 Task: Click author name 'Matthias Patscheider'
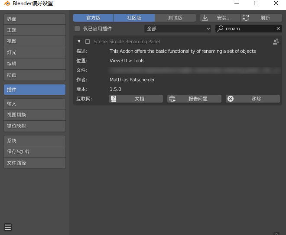point(132,80)
